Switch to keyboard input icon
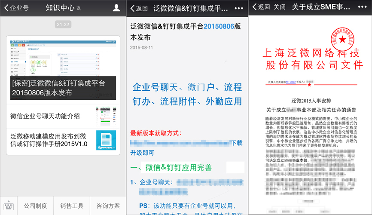The image size is (372, 215). tap(9, 206)
